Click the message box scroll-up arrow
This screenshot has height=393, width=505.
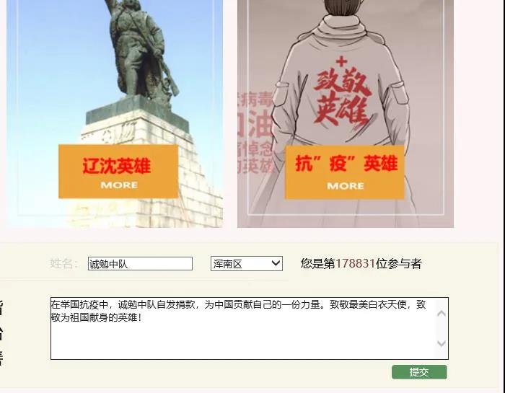click(442, 313)
